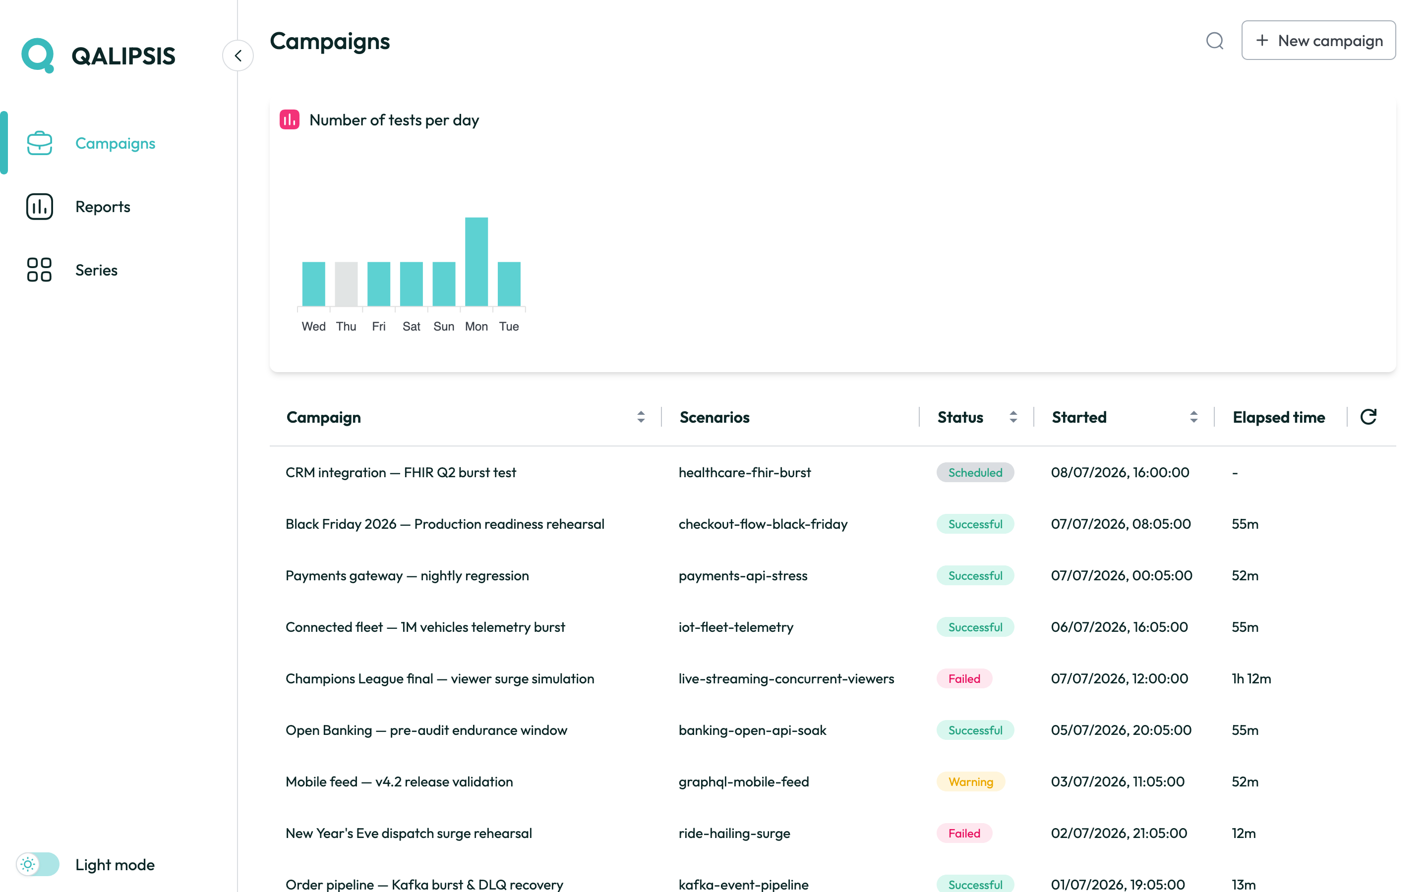Click scenario iot-fleet-telemetry

[x=736, y=627]
